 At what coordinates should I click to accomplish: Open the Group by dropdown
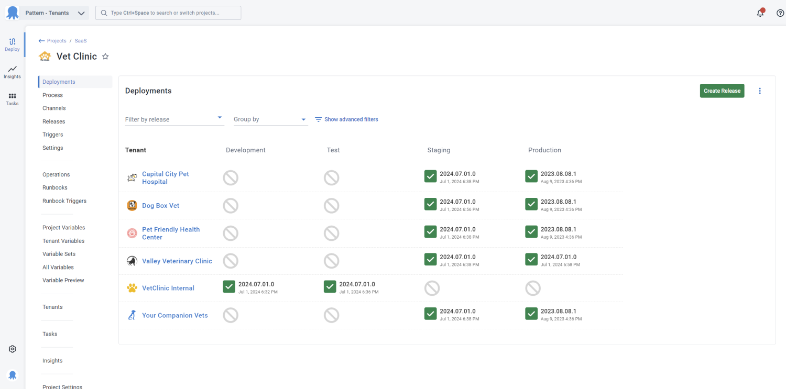coord(270,119)
